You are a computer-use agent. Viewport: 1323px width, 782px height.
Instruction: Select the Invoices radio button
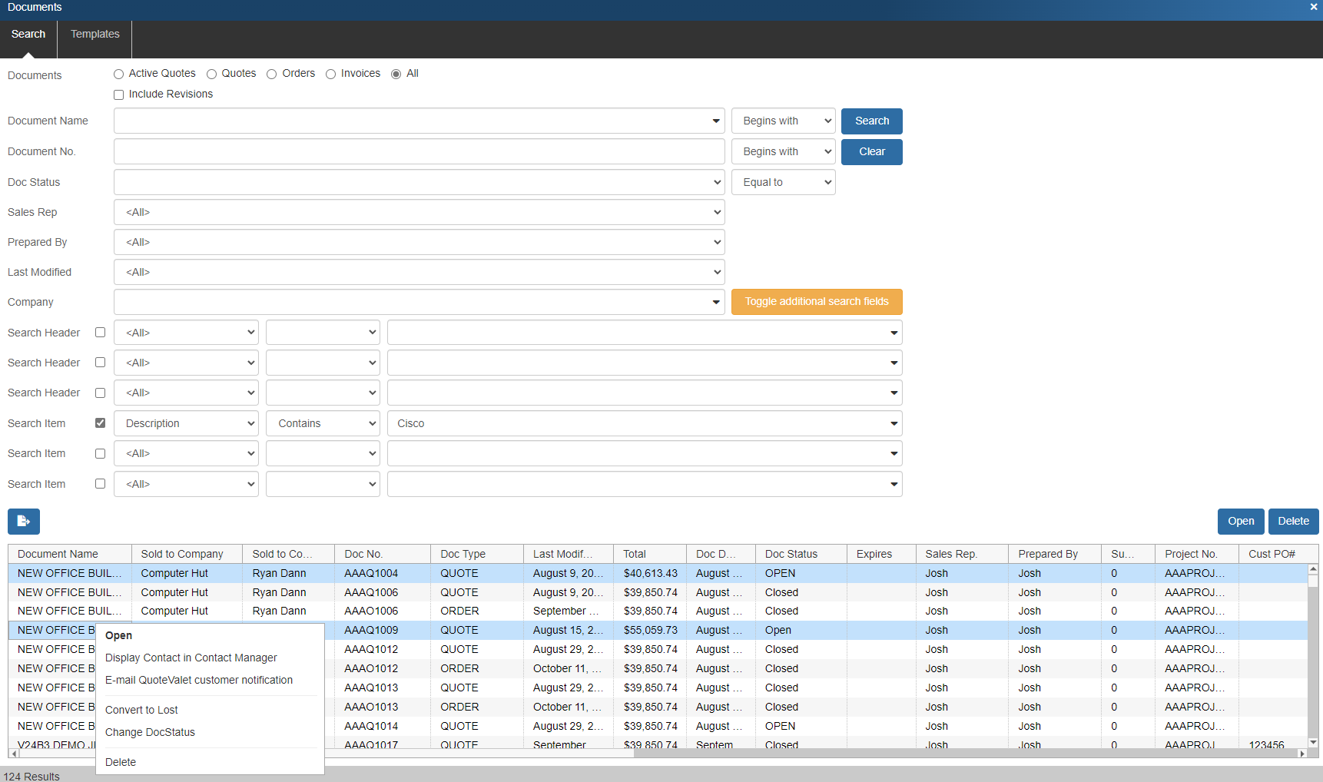[x=331, y=75]
